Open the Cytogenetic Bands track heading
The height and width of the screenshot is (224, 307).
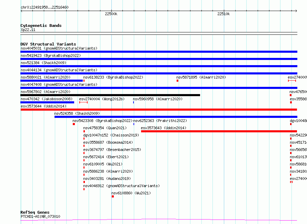pos(41,26)
